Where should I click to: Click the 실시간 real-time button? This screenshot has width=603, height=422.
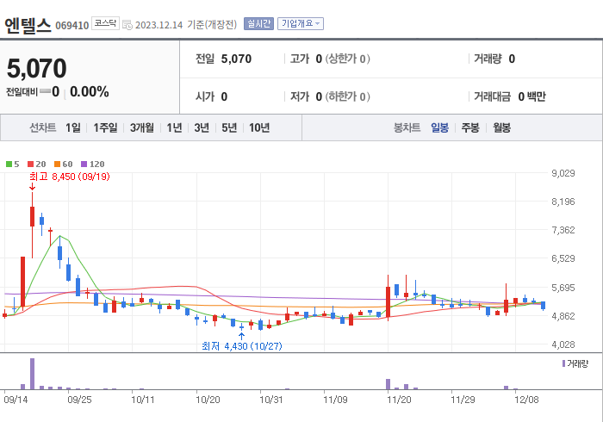258,24
